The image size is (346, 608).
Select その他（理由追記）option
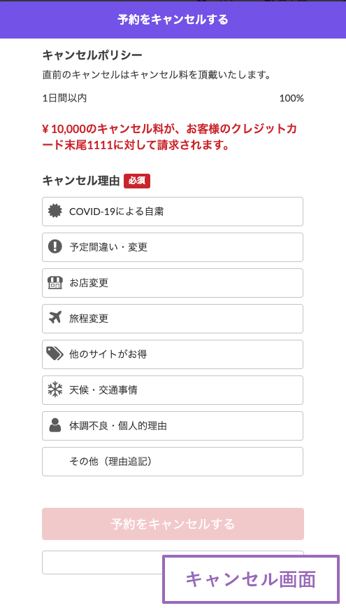(x=173, y=462)
